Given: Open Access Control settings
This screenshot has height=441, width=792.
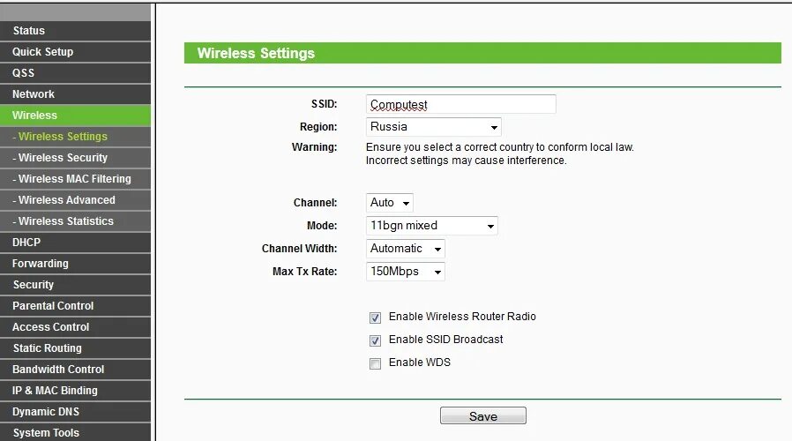Looking at the screenshot, I should tap(75, 327).
